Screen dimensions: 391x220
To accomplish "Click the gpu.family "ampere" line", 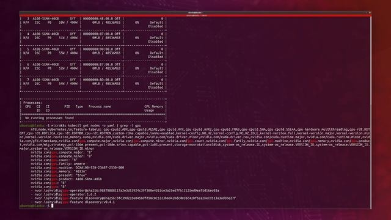I will click(58, 164).
